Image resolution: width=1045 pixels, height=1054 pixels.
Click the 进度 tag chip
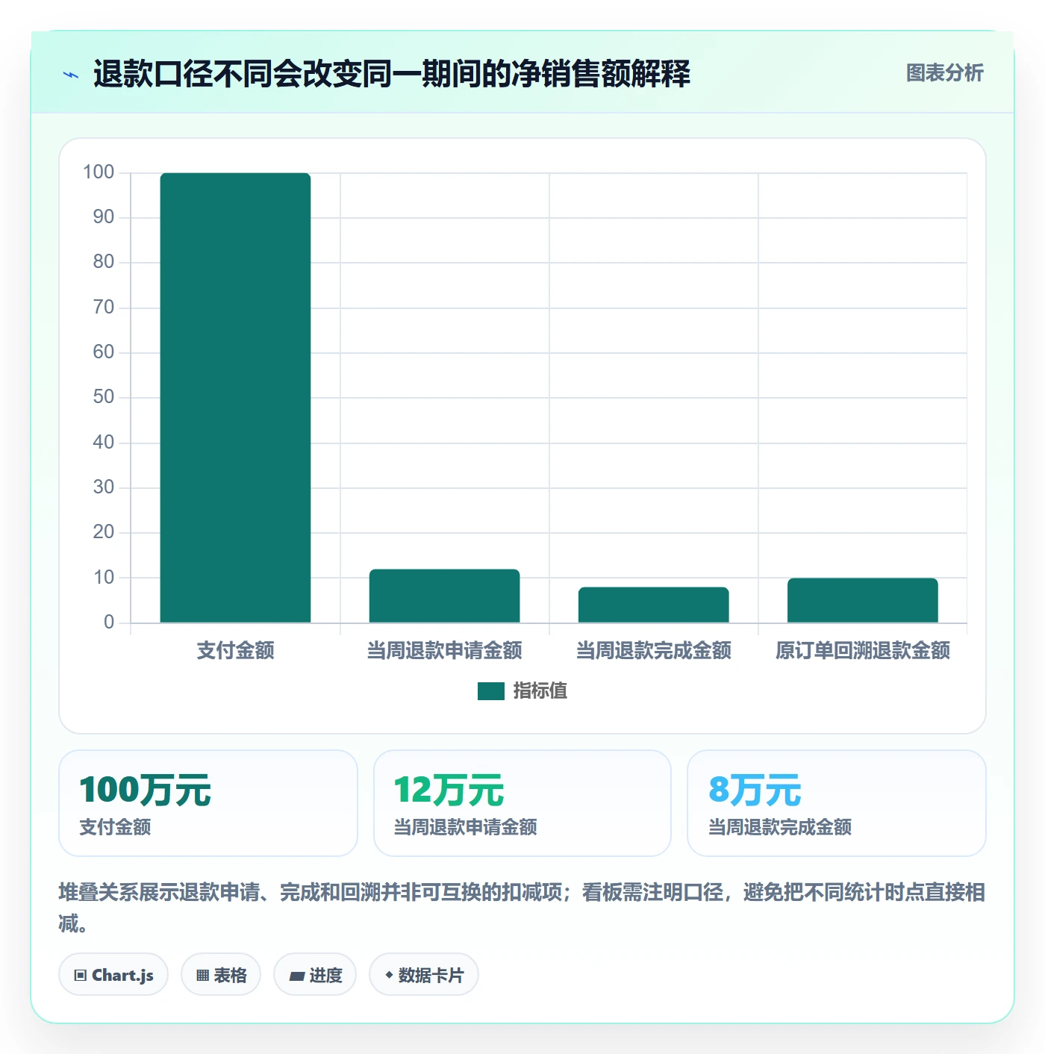pos(315,974)
